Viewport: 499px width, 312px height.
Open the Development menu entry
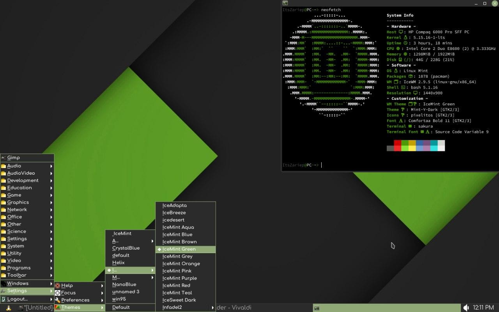(23, 181)
